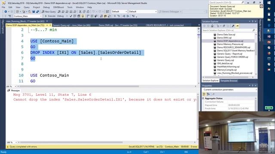Viewport: 275px width, 154px height.
Task: Open the Help menu
Action: (x=90, y=7)
